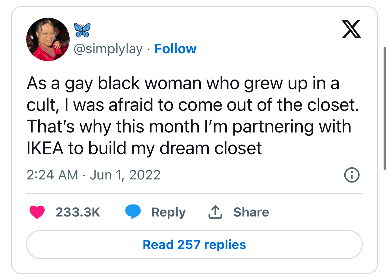389x274 pixels.
Task: Click tweet line starting 'That's why this month'
Action: (189, 127)
